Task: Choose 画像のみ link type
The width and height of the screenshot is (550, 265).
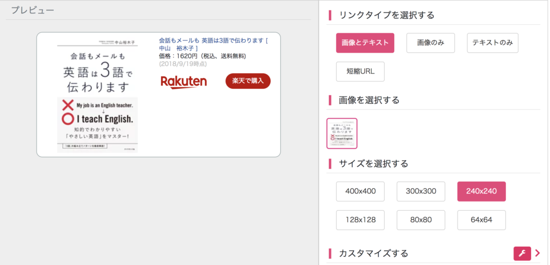Action: coord(431,43)
